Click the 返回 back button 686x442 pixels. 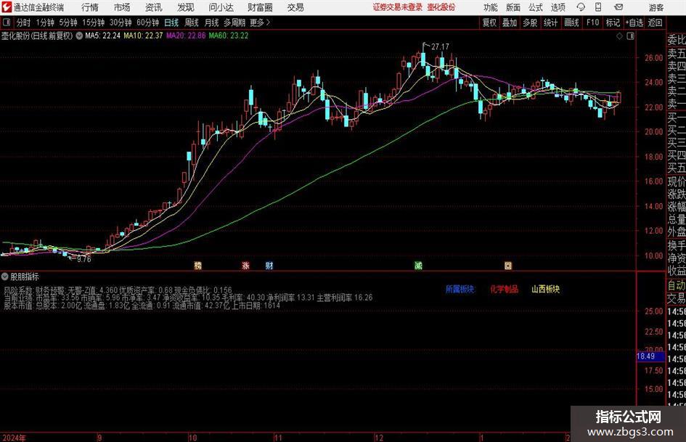[655, 22]
